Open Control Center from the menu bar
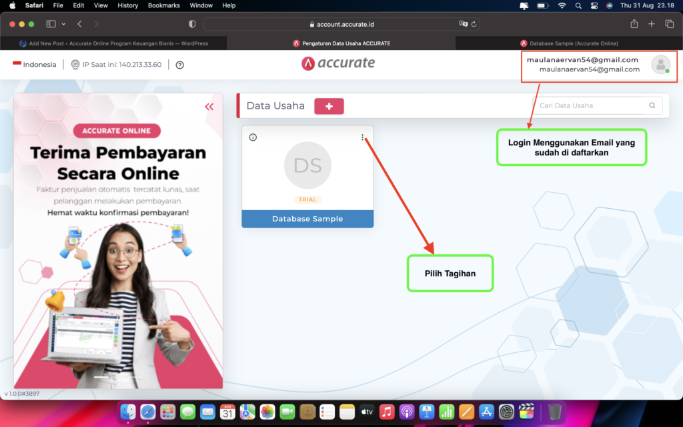683x427 pixels. (x=594, y=5)
